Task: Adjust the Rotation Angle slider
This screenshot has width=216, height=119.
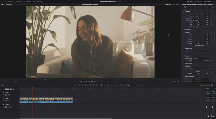Action: [198, 18]
